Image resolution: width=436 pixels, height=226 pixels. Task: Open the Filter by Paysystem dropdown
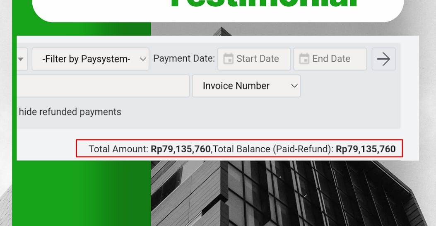point(90,59)
